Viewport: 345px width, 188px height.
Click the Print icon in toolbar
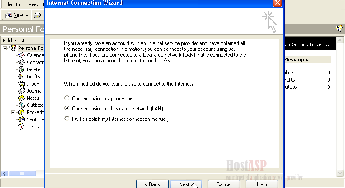(37, 15)
